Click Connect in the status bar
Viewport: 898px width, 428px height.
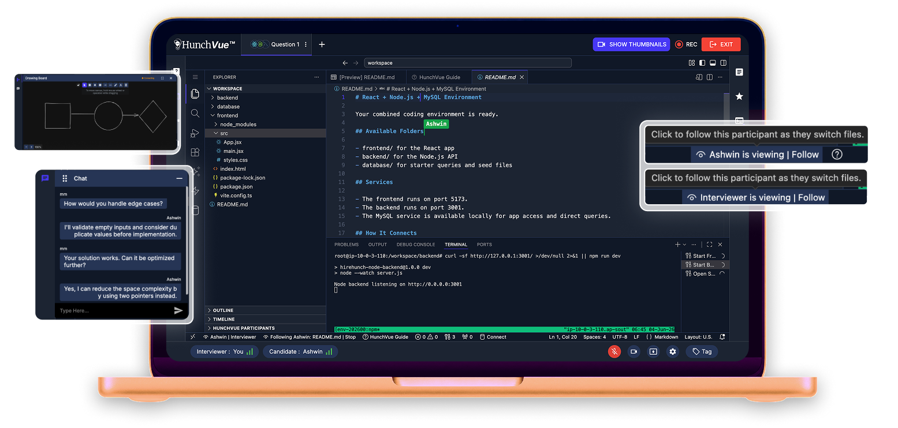point(493,337)
